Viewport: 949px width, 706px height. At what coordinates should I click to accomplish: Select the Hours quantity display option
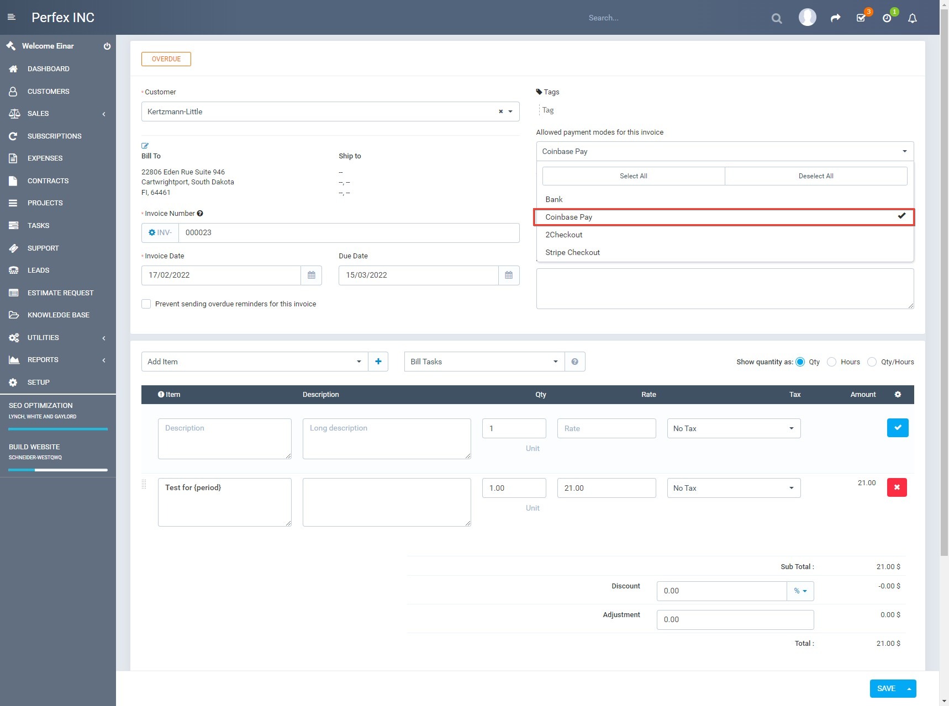832,362
